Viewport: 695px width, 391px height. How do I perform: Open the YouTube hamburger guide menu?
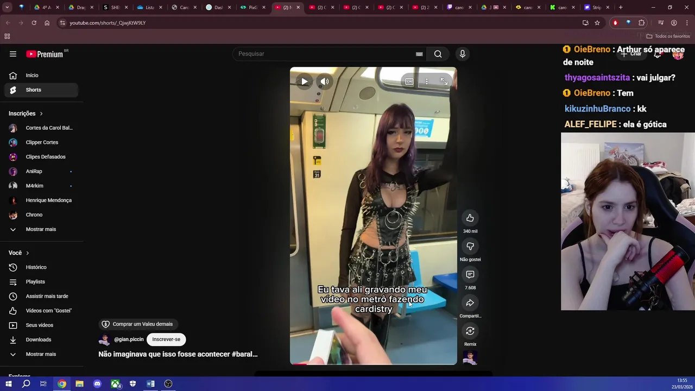pyautogui.click(x=13, y=54)
